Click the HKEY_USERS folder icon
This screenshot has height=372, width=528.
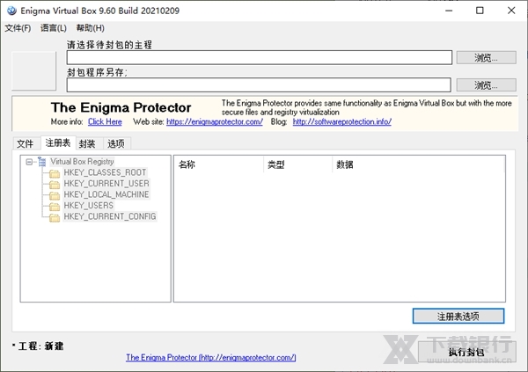(55, 207)
